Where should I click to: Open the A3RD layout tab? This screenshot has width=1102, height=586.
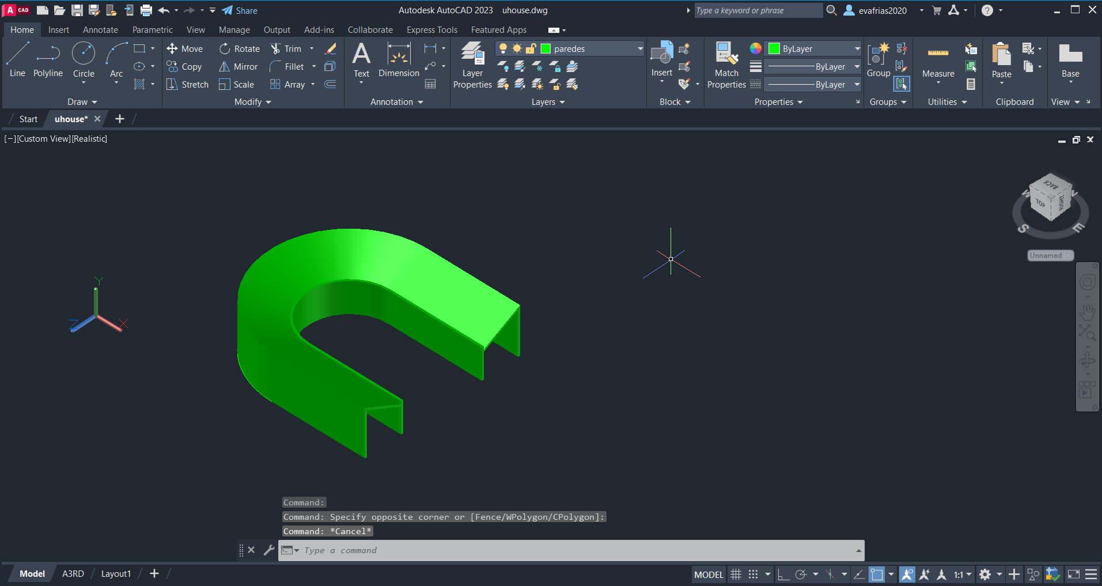(x=73, y=574)
